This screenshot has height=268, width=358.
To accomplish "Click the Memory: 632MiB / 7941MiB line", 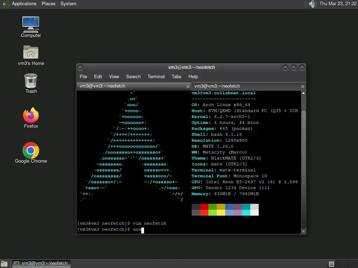I will coord(225,194).
